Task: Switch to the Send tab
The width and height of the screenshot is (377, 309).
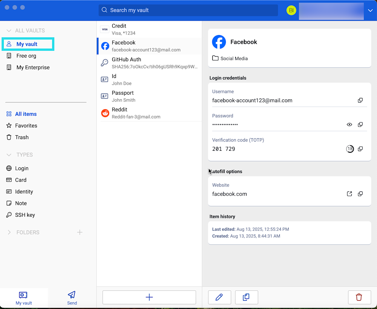Action: 72,298
